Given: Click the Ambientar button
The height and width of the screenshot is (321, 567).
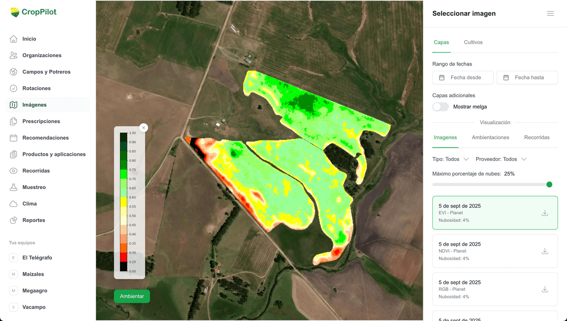Looking at the screenshot, I should 132,296.
